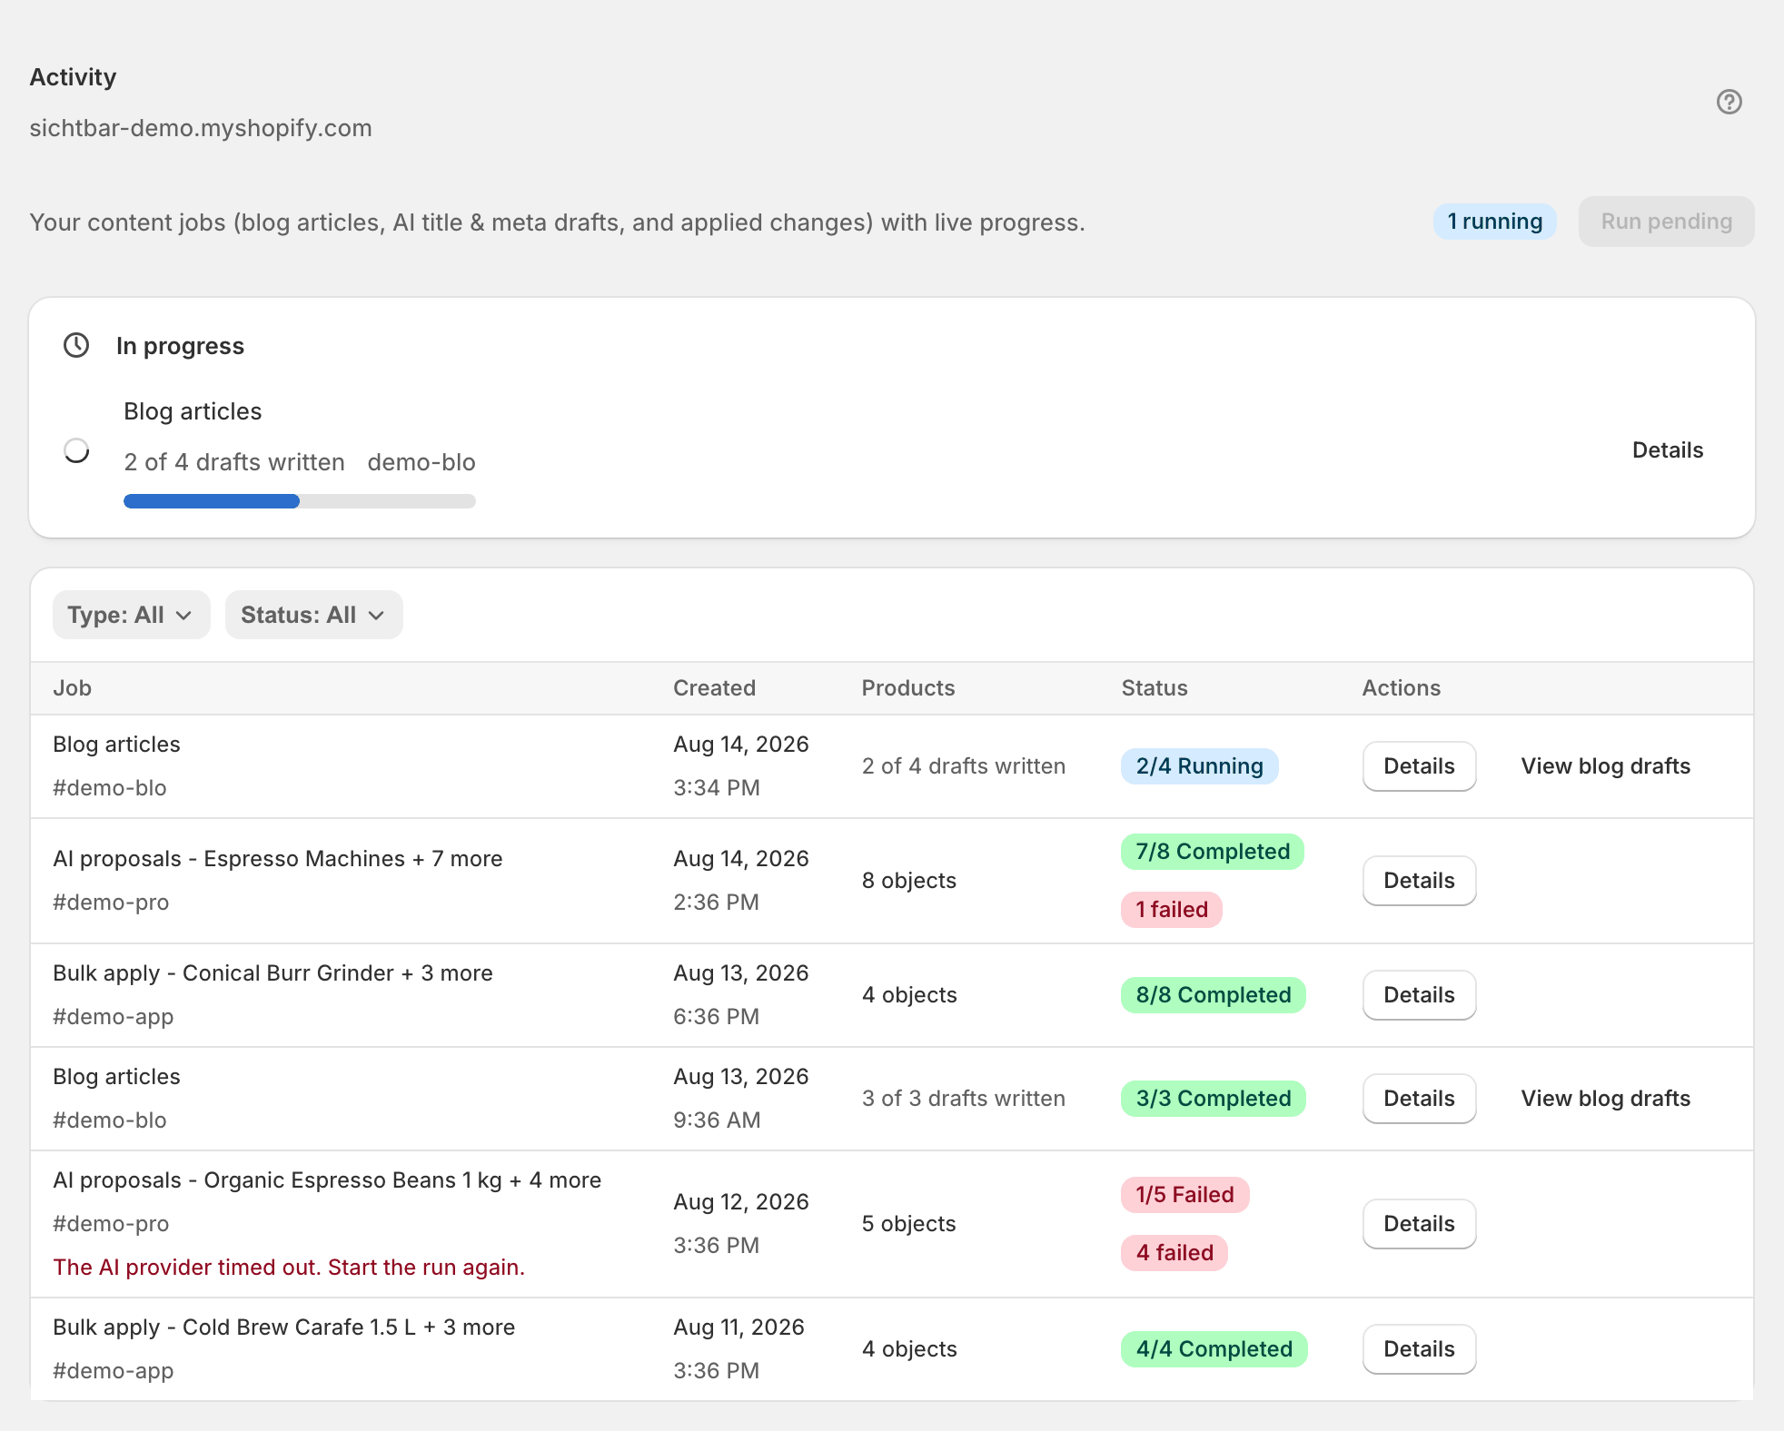Click the 9:36 AM created time
1784x1431 pixels.
717,1120
